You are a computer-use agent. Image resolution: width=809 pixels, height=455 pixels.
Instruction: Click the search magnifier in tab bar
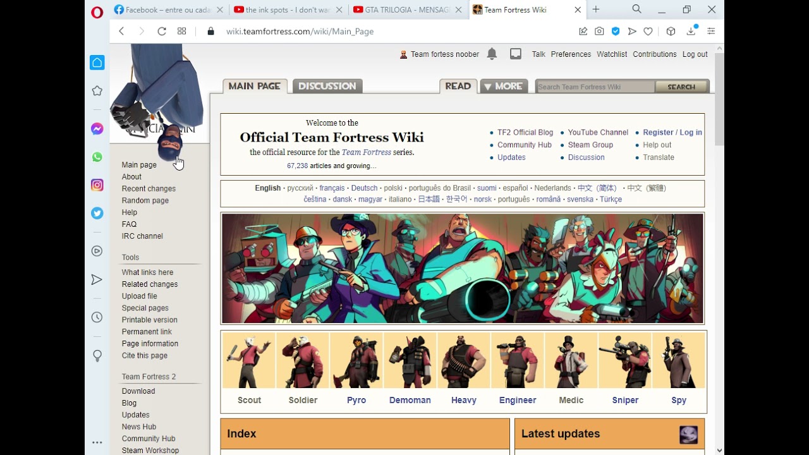[x=636, y=9]
